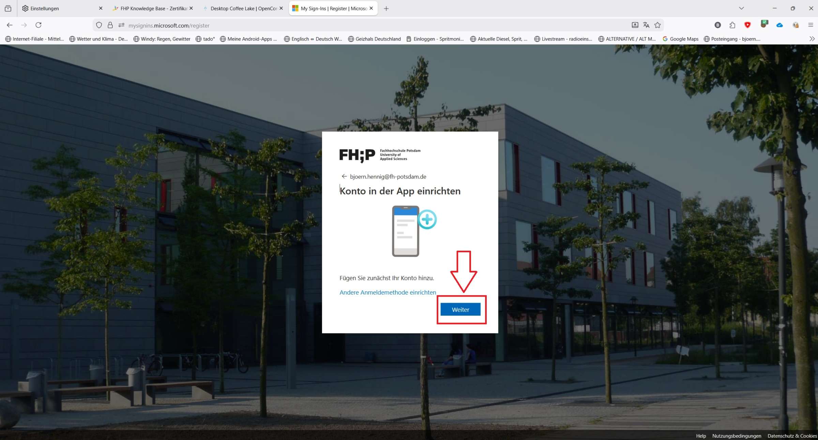Open new tab with plus icon
This screenshot has width=818, height=440.
386,9
